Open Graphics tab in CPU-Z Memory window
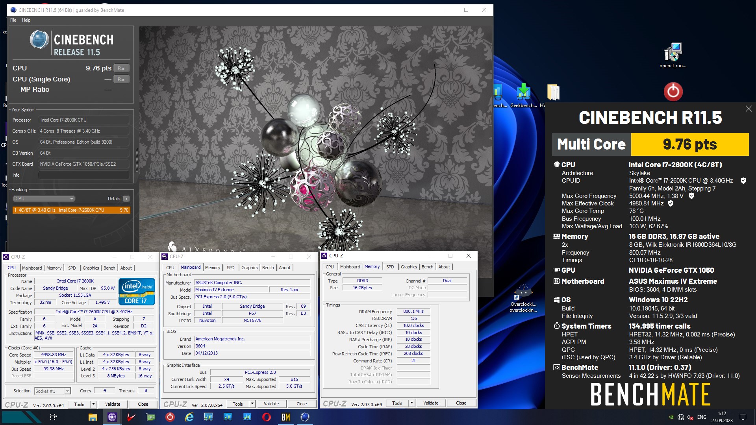 coord(409,267)
